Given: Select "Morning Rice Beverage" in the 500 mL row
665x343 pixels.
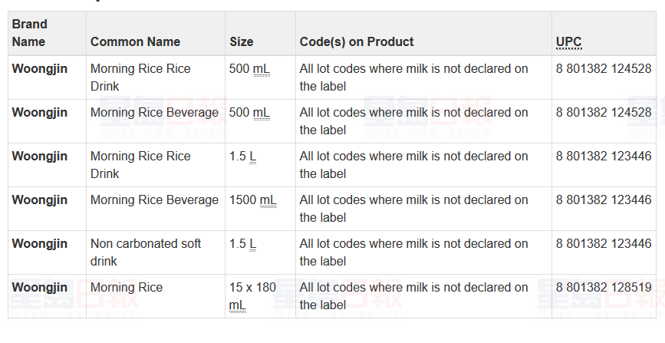Looking at the screenshot, I should (154, 112).
